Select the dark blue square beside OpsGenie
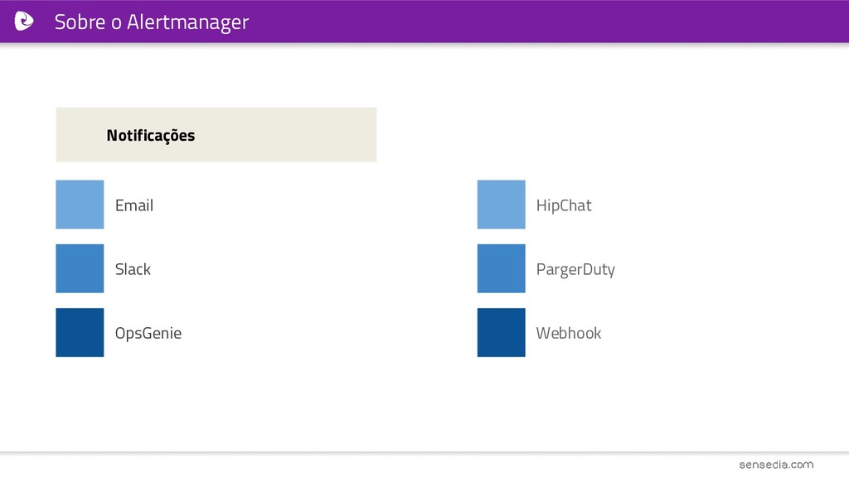 80,333
